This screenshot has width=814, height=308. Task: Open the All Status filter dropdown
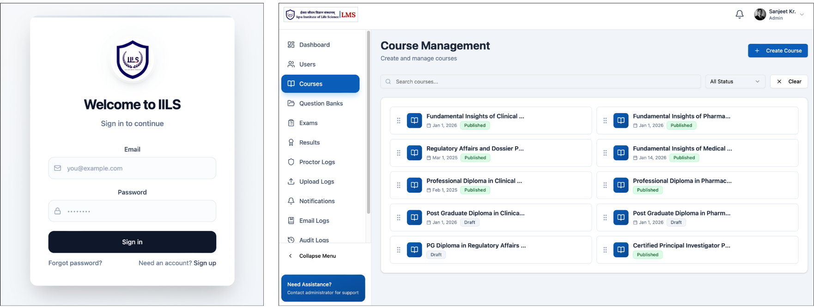click(x=735, y=82)
